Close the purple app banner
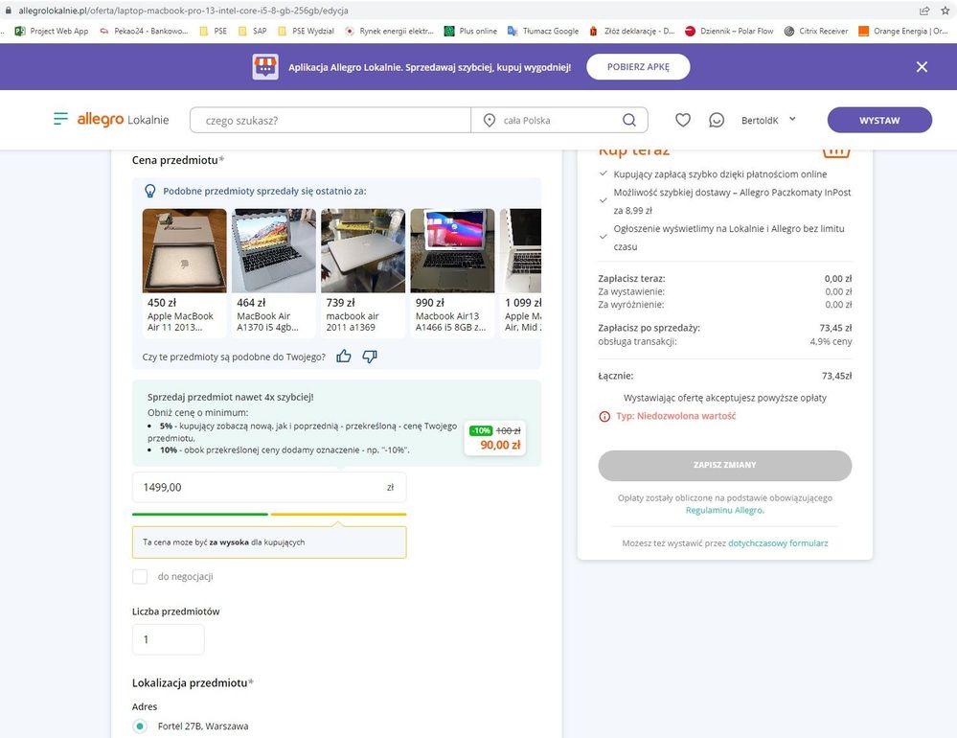The width and height of the screenshot is (957, 738). [922, 66]
